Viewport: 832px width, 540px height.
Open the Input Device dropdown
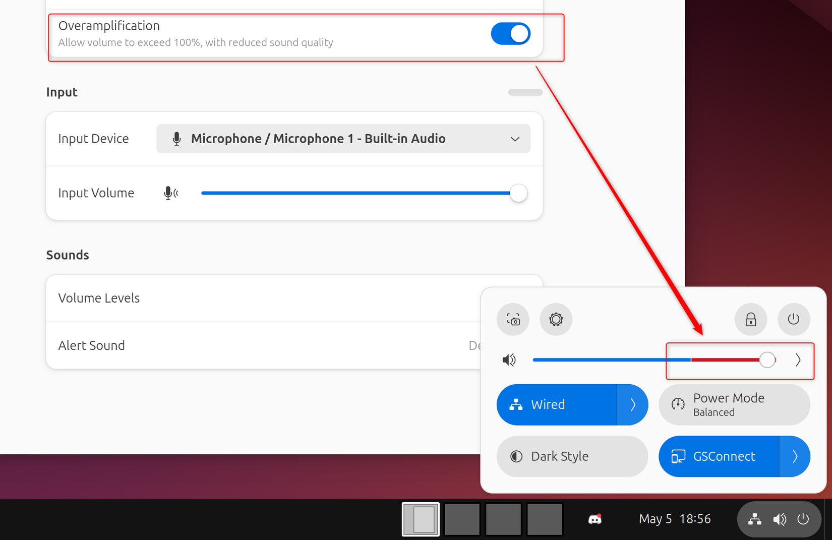[343, 139]
